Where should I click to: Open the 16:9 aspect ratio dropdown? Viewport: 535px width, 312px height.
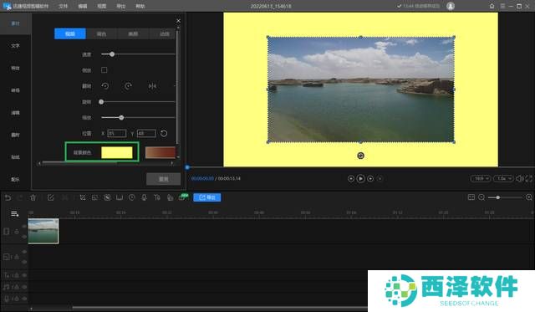481,178
